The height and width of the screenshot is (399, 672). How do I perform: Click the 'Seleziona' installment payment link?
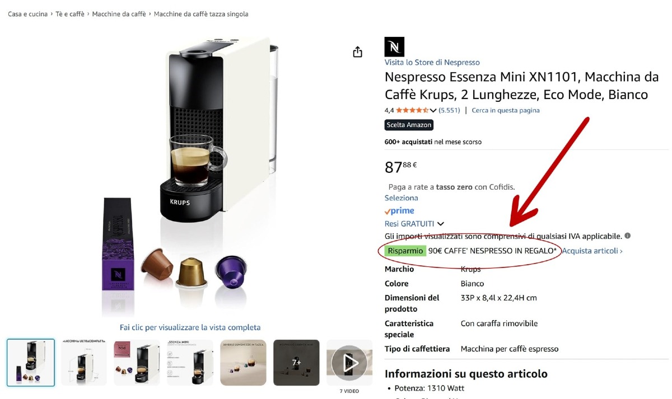401,198
